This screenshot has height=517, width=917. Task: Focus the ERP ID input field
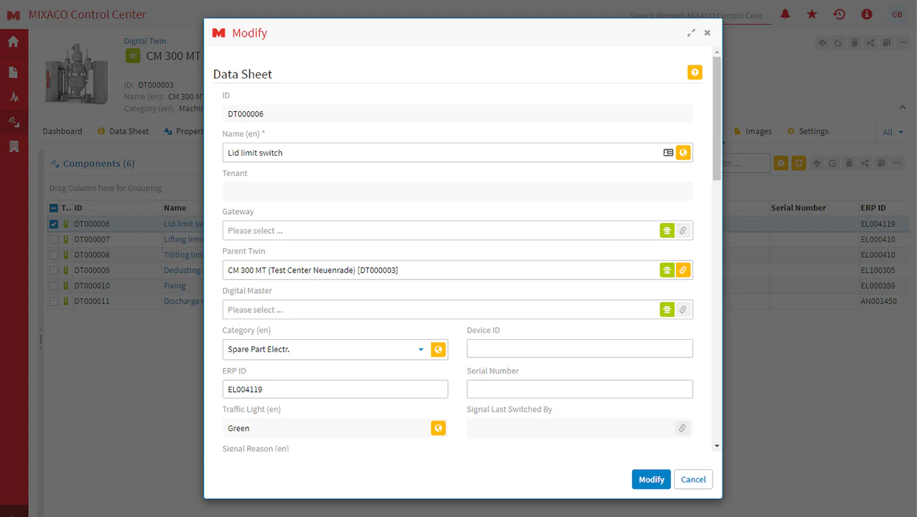(x=335, y=389)
